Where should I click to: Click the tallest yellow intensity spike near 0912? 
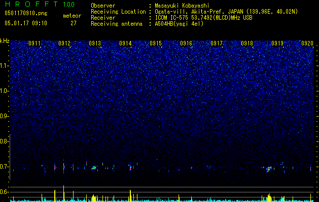pyautogui.click(x=64, y=193)
